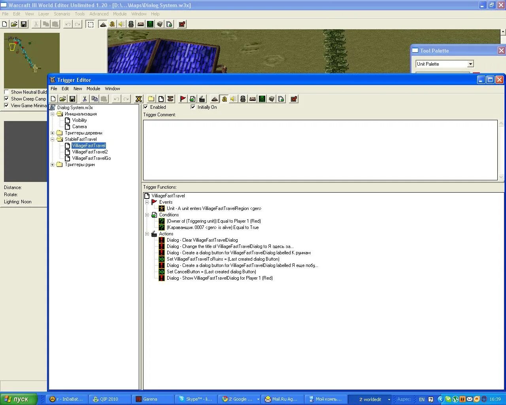Image resolution: width=506 pixels, height=405 pixels.
Task: Click Save icon in World Editor main toolbar
Action: (24, 24)
